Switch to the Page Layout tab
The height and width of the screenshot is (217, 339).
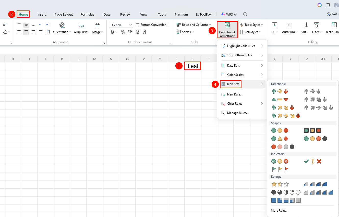tap(64, 14)
